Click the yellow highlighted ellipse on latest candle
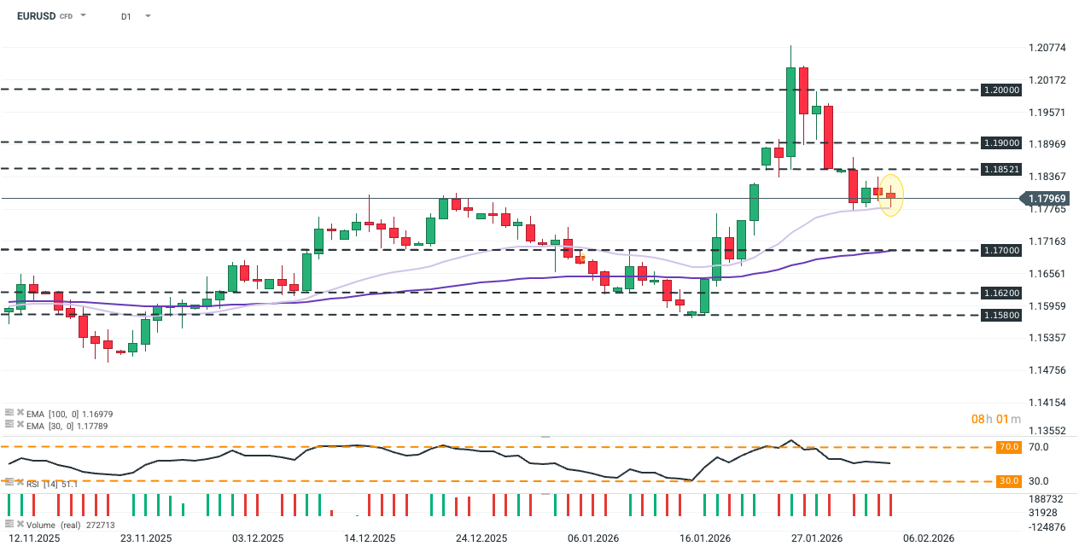 (x=891, y=195)
